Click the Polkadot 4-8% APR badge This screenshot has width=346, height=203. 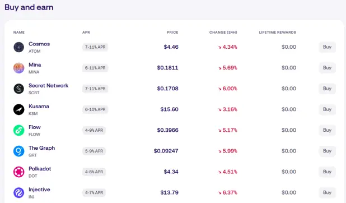click(x=94, y=172)
